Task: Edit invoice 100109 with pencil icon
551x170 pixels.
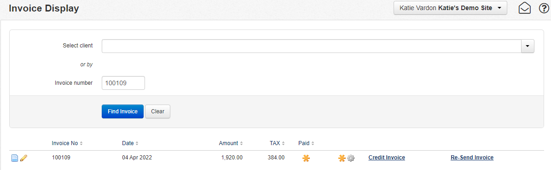Action: (x=23, y=158)
